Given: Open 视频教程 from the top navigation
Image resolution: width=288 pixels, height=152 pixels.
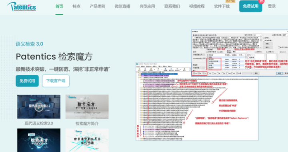Looking at the screenshot, I should [197, 6].
